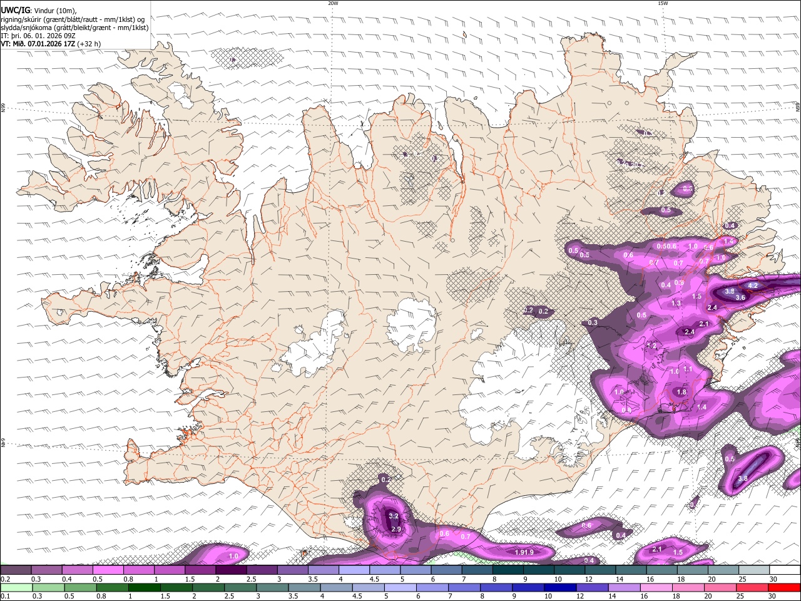Image resolution: width=801 pixels, height=601 pixels.
Task: Click the '4.5' label under the upper scale
Action: 374,579
